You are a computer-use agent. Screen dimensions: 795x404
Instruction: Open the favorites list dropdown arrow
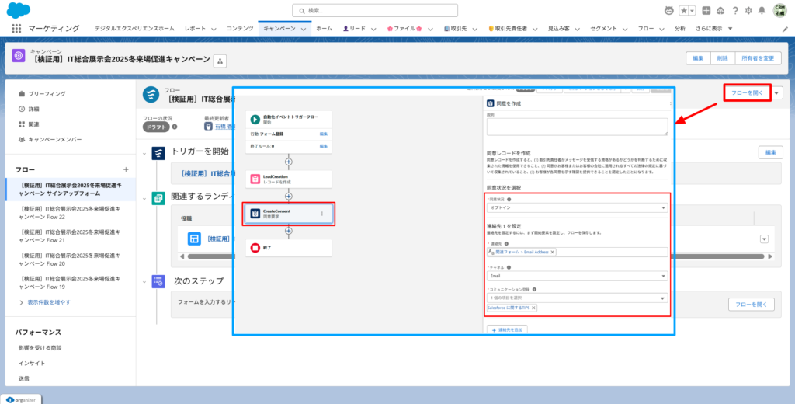click(x=692, y=10)
